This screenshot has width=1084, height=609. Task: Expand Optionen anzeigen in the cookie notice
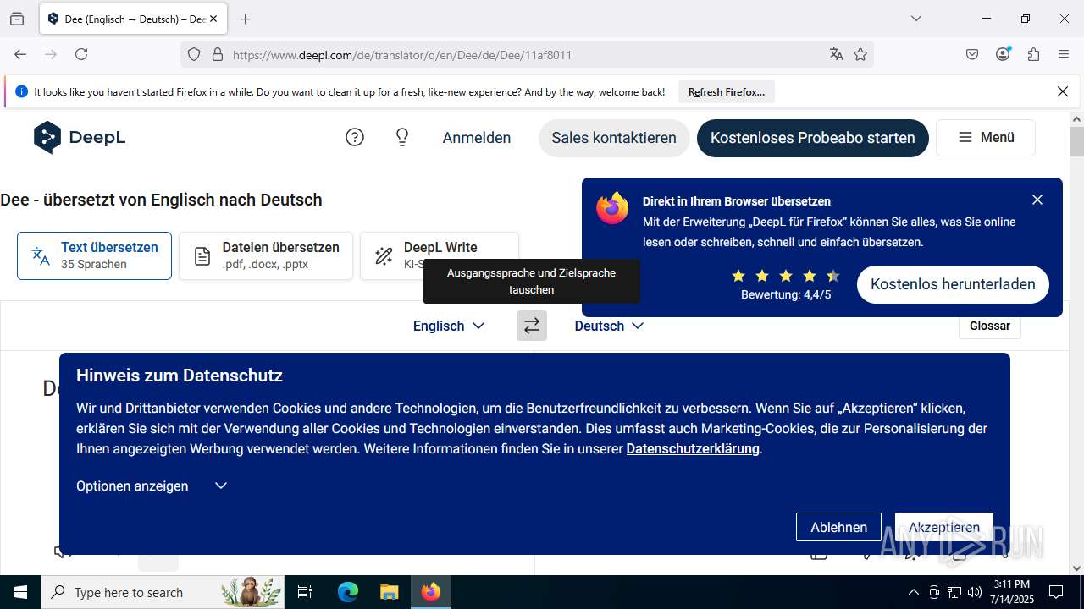point(152,486)
